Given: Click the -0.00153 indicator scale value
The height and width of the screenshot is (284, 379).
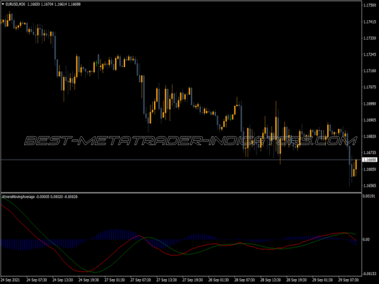Looking at the screenshot, I should [x=369, y=274].
